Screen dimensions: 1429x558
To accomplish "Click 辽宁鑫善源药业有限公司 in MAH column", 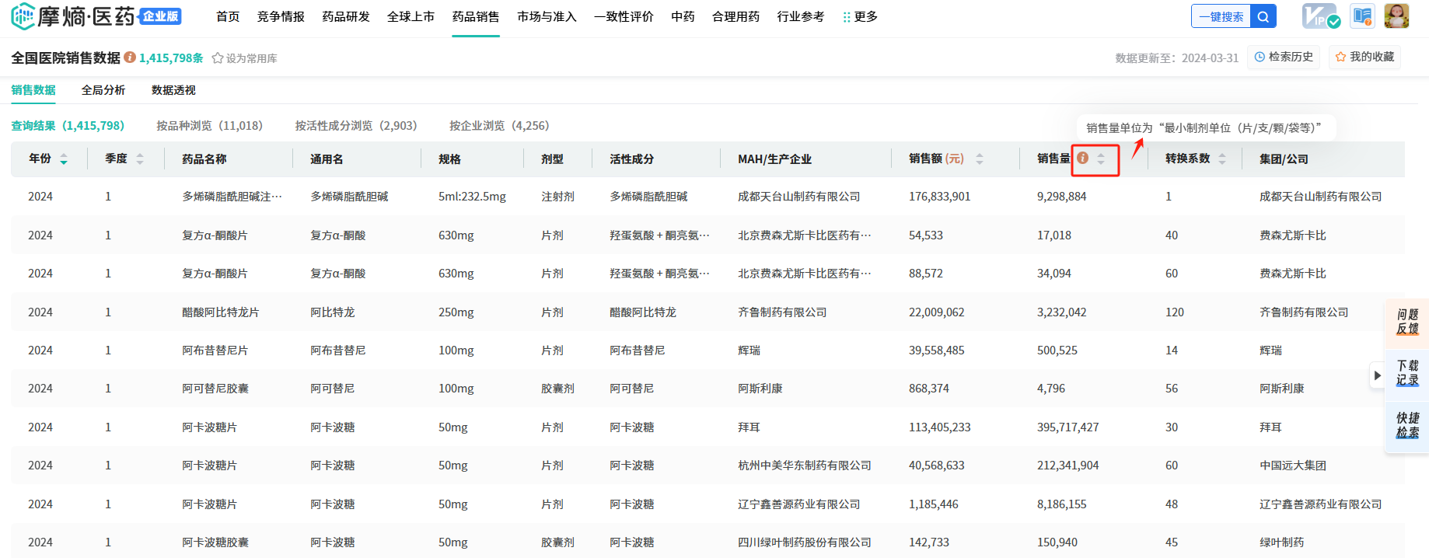I will click(798, 504).
